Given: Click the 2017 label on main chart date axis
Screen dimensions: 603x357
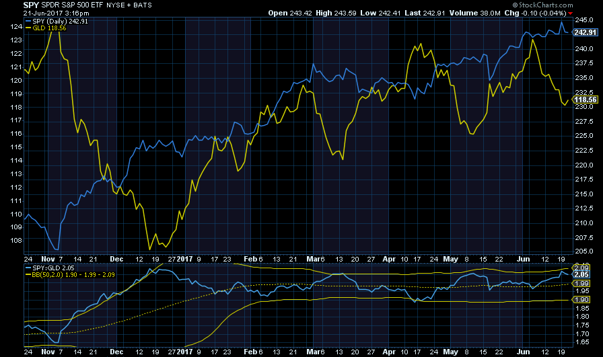Looking at the screenshot, I should pos(184,259).
